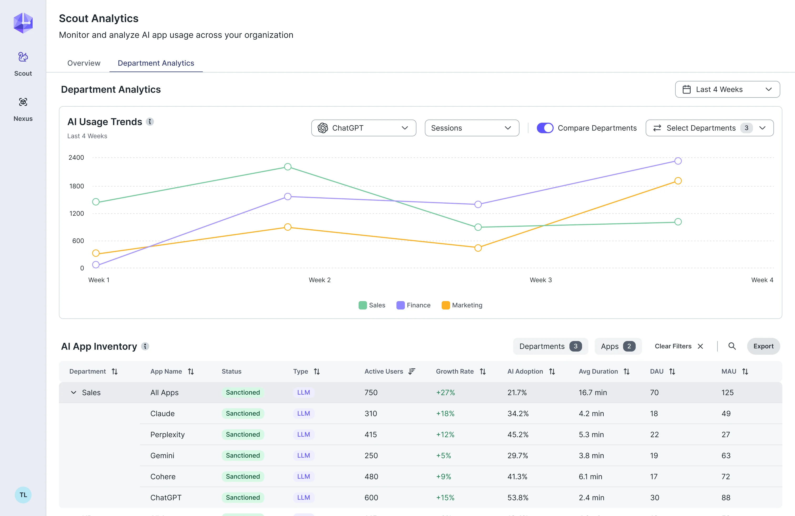Click +15% growth in ChatGPT row
The height and width of the screenshot is (516, 795).
click(445, 498)
